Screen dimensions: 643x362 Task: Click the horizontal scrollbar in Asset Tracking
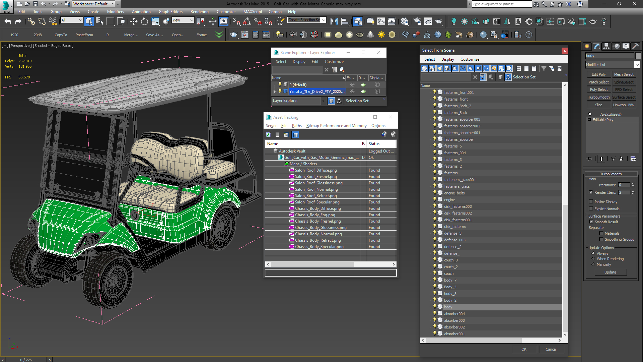[x=312, y=264]
